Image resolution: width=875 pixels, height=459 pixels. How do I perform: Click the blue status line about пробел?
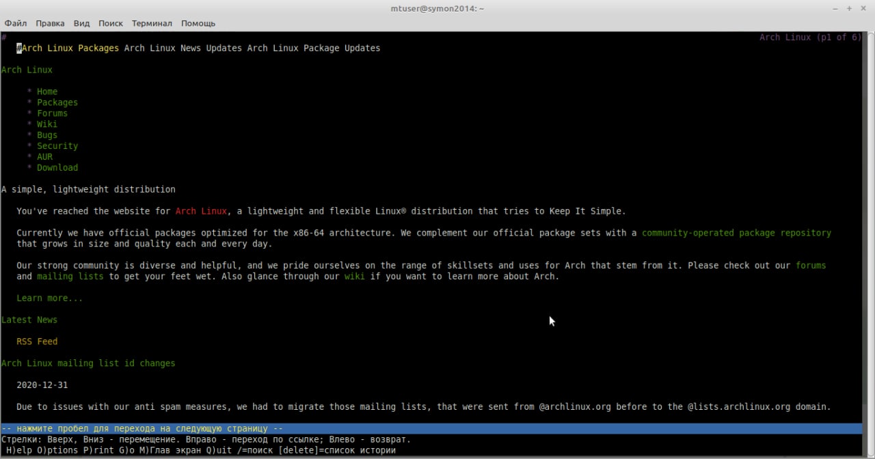pos(431,428)
